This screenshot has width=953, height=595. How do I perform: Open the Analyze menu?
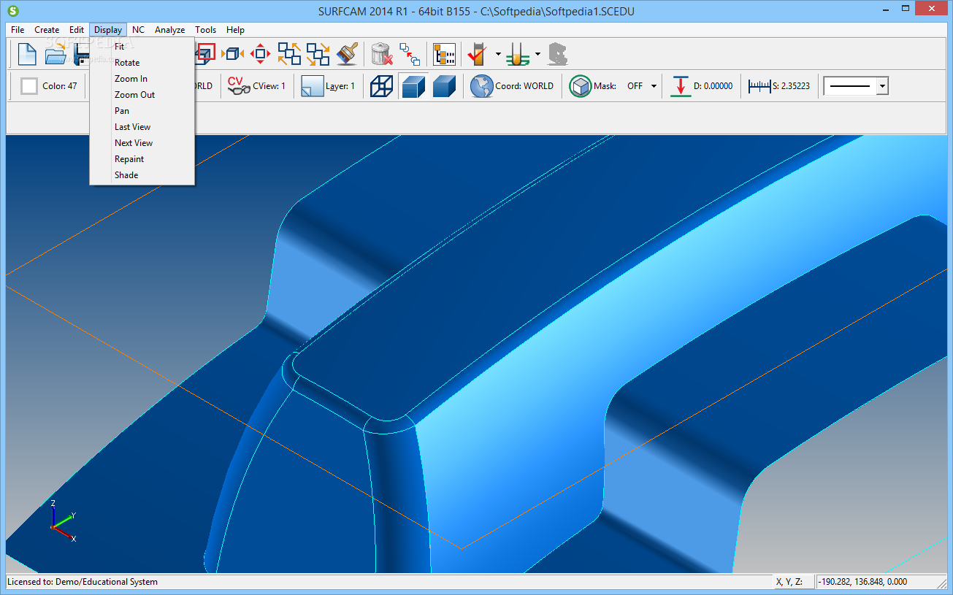[x=169, y=30]
